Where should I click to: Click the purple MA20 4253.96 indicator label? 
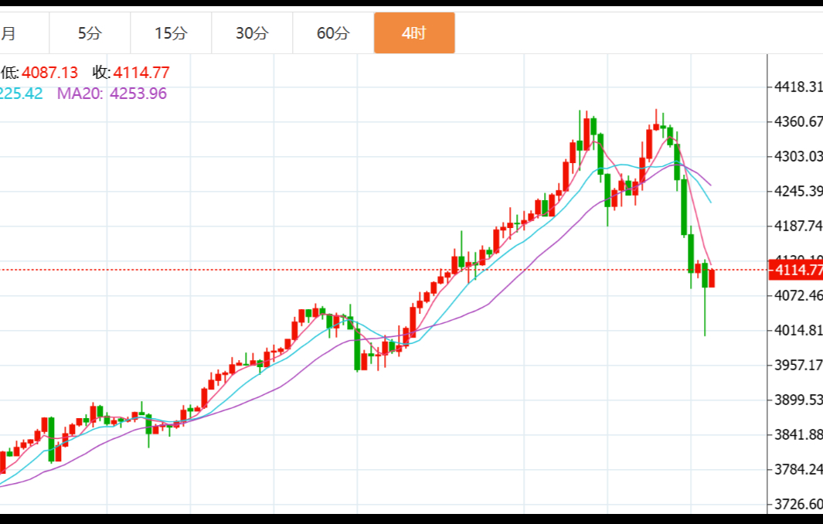(111, 94)
